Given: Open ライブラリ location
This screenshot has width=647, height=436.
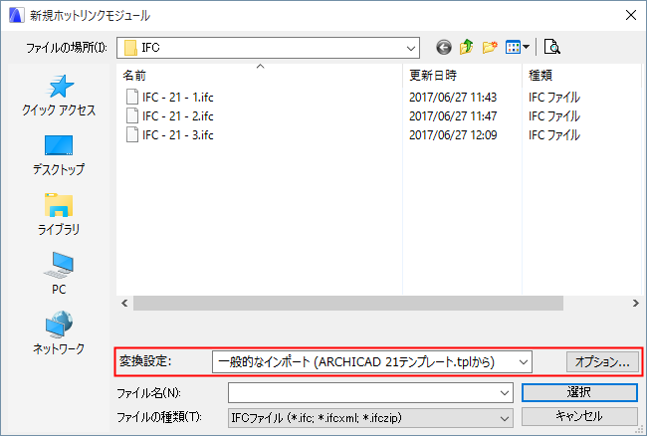Looking at the screenshot, I should 59,214.
